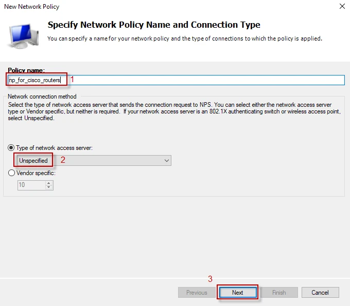Click the red number 1 annotation
Image resolution: width=350 pixels, height=306 pixels.
[73, 80]
